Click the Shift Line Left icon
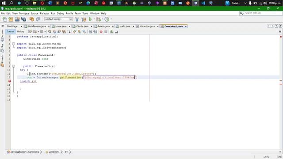Viewport: 283px width, 159px height. coord(90,32)
